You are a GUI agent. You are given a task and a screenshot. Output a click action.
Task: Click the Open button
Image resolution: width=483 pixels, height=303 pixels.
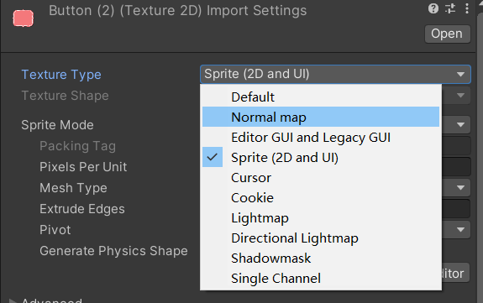pyautogui.click(x=447, y=34)
